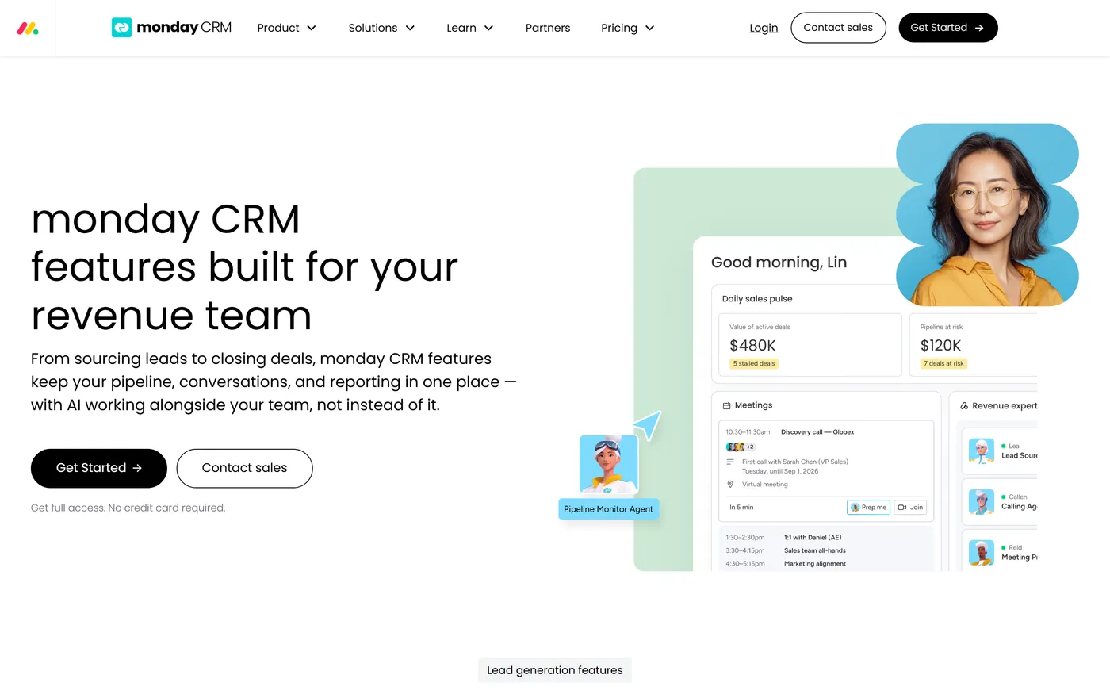
Task: Expand the Product menu chevron
Action: pyautogui.click(x=312, y=28)
